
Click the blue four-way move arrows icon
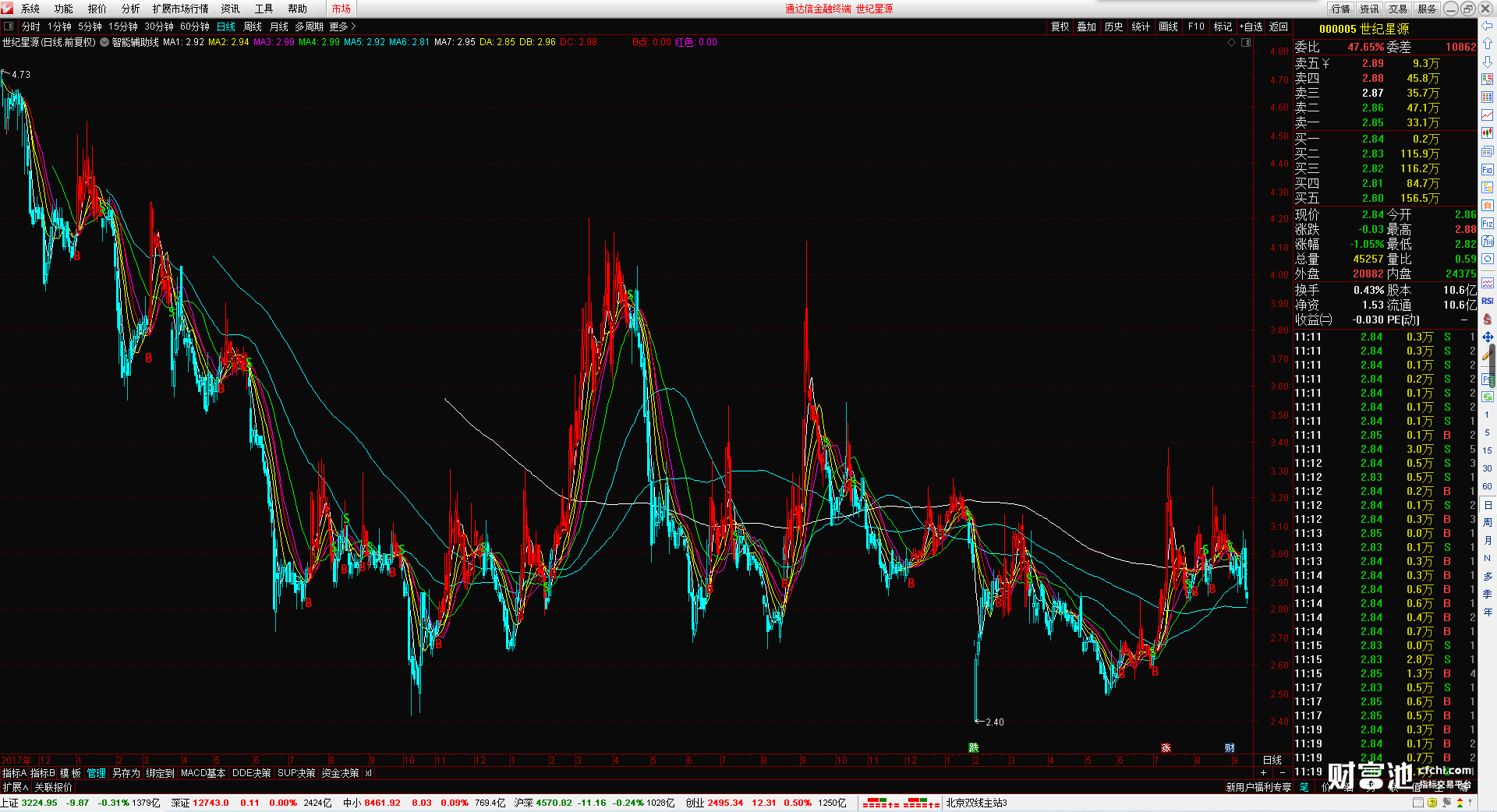click(1488, 337)
